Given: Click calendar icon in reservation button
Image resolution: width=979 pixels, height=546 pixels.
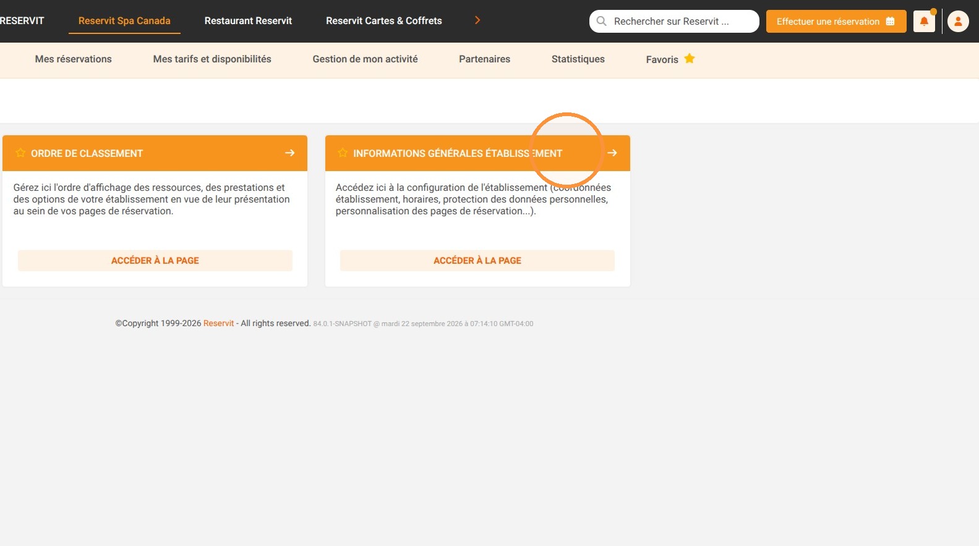Looking at the screenshot, I should tap(891, 21).
